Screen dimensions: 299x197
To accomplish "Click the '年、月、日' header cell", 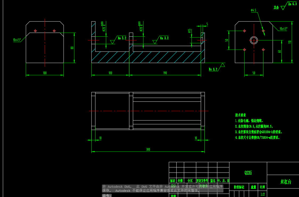I will [223, 181].
